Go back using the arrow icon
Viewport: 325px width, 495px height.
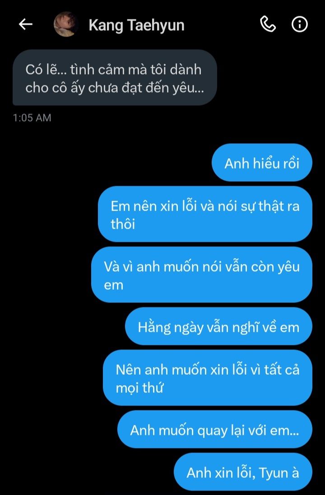pos(26,24)
